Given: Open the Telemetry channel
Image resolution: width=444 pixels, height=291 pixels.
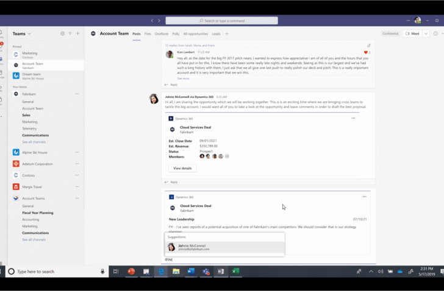Looking at the screenshot, I should [29, 128].
